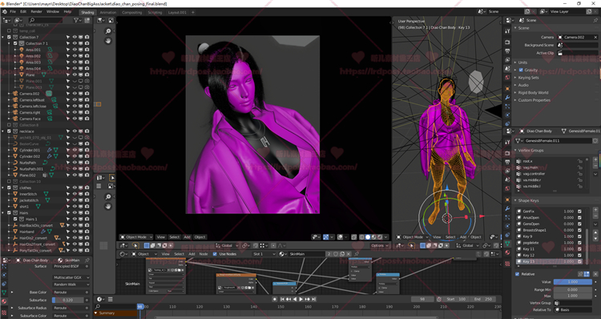
Task: Open the Tool properties tab icon
Action: point(507,31)
